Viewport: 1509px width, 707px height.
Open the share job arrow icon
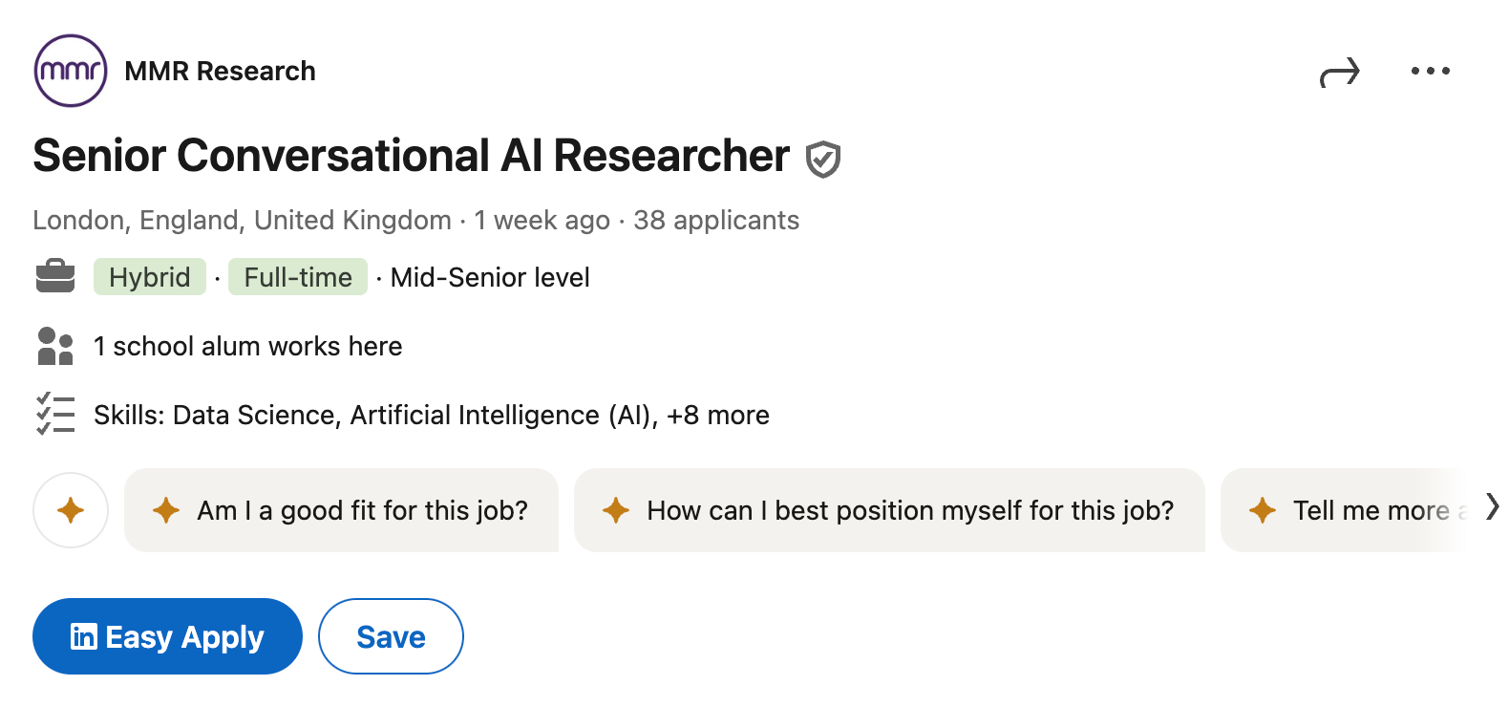point(1340,71)
